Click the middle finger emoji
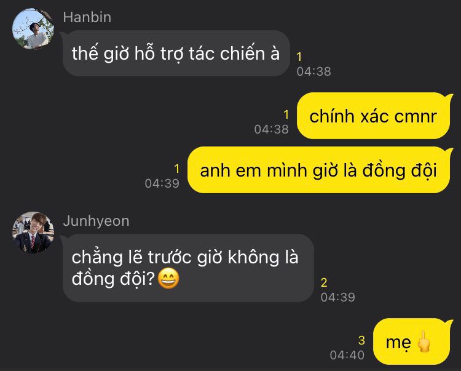 tap(424, 341)
